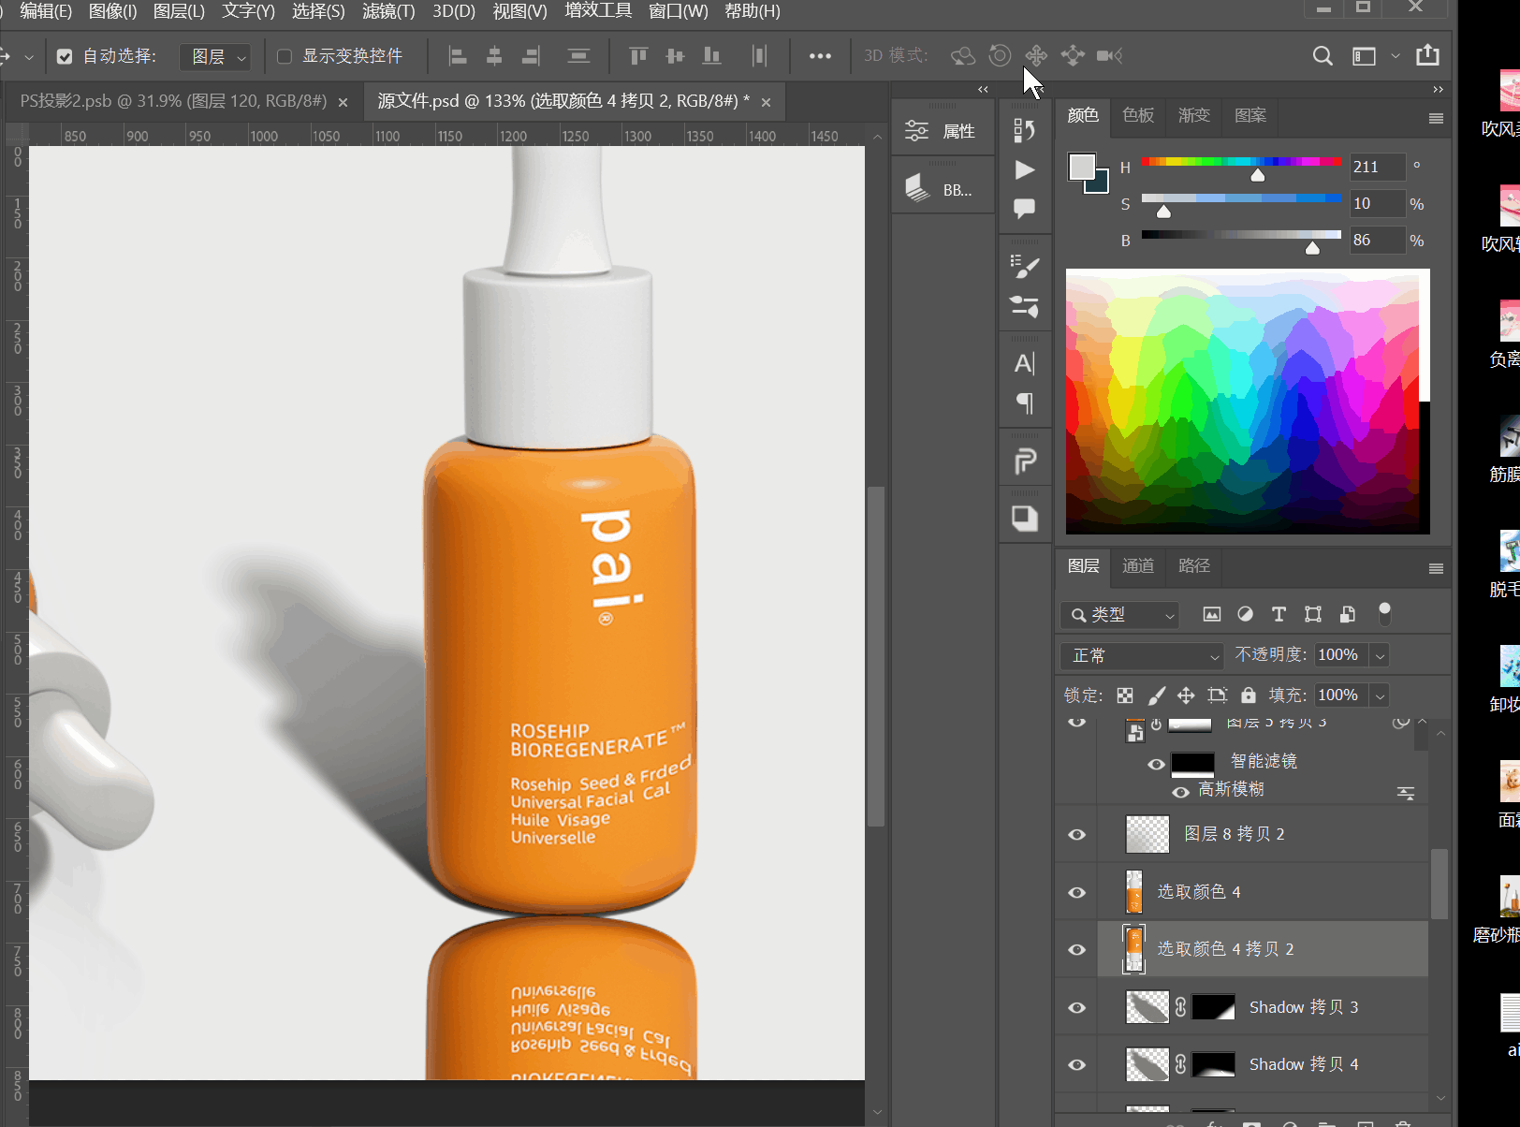Open the opacity slider dropdown arrow

(1380, 656)
